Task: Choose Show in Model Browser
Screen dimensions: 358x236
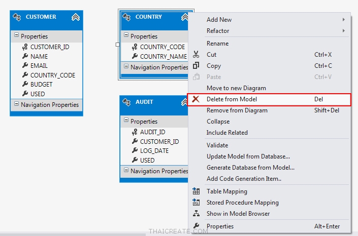Action: 270,213
